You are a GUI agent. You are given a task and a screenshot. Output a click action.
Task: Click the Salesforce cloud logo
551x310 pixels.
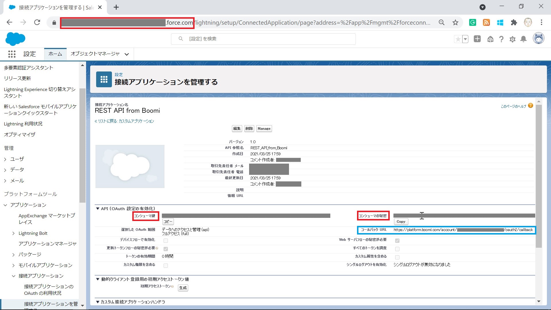click(15, 39)
